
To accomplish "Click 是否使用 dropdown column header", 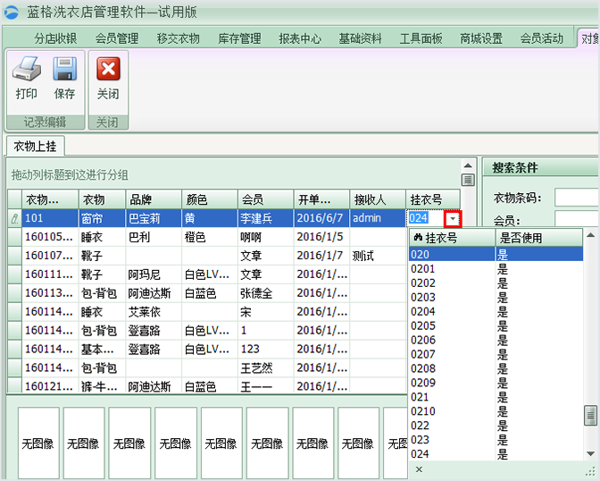I will tap(538, 238).
